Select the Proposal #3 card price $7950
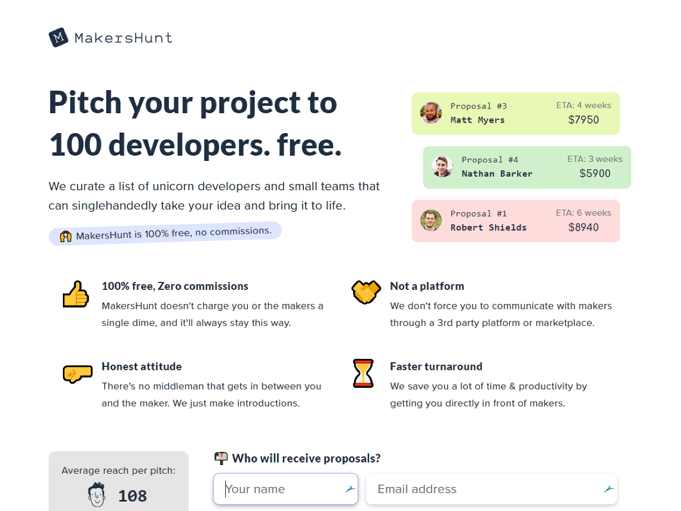Image resolution: width=681 pixels, height=511 pixels. click(x=584, y=119)
